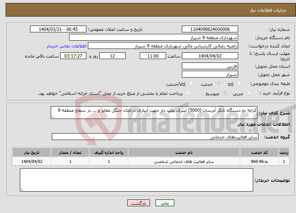Click the واحد اندازه گیری column header

(109, 152)
